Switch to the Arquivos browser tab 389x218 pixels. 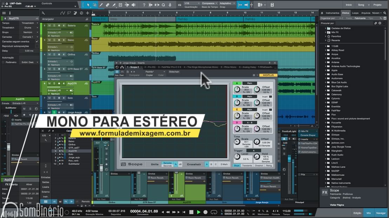click(366, 13)
